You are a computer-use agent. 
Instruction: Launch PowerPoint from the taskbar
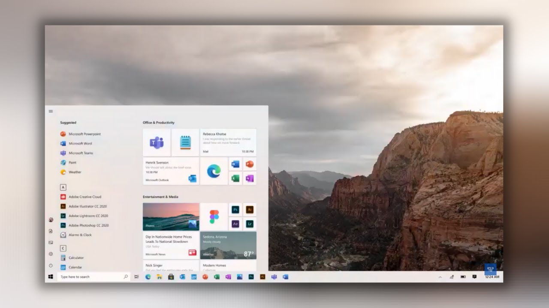pyautogui.click(x=205, y=277)
